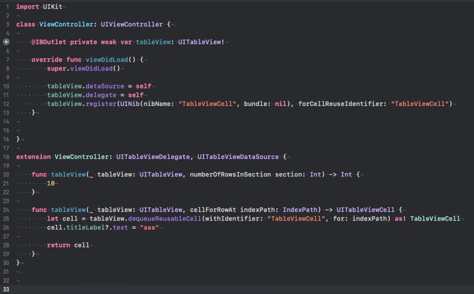Viewport: 474px width, 294px height.
Task: Click the 'import' keyword on line 1
Action: coord(28,7)
